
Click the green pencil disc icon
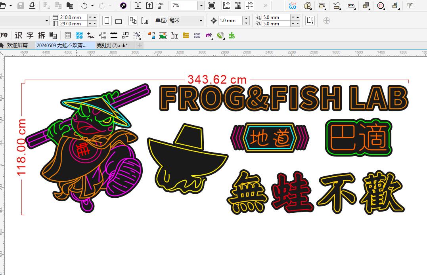coord(220,35)
